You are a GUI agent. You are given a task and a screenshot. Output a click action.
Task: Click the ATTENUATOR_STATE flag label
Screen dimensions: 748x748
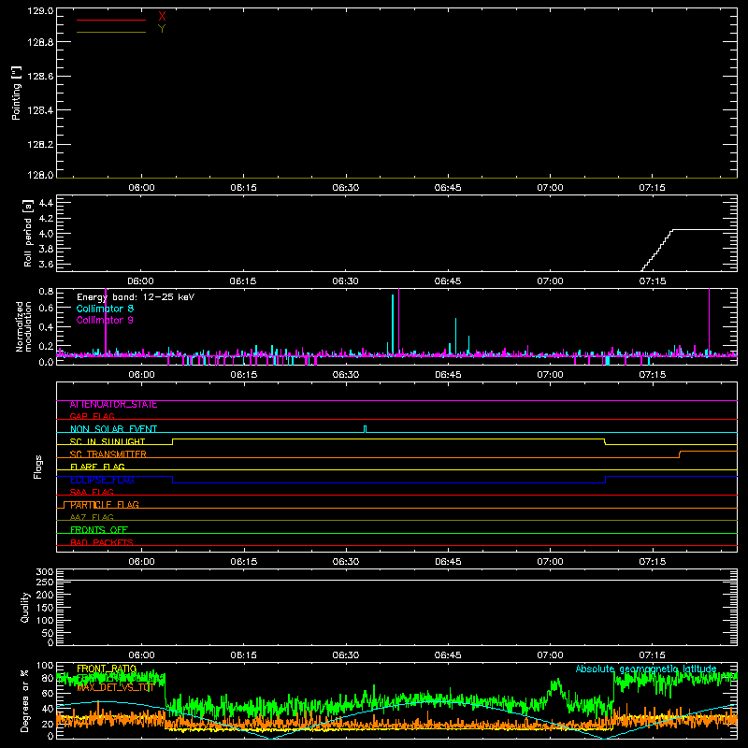click(x=113, y=405)
